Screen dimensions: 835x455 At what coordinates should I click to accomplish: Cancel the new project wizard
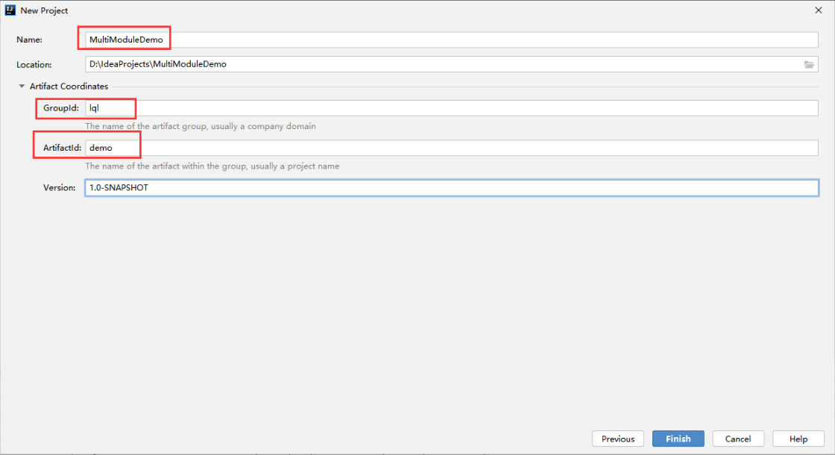pyautogui.click(x=738, y=439)
